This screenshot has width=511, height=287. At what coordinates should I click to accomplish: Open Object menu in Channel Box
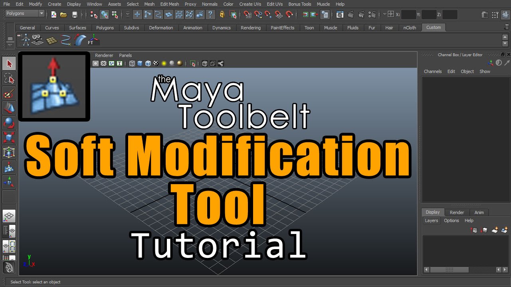point(467,71)
